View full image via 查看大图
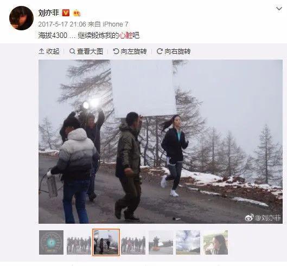This screenshot has width=287, height=266. 86,51
